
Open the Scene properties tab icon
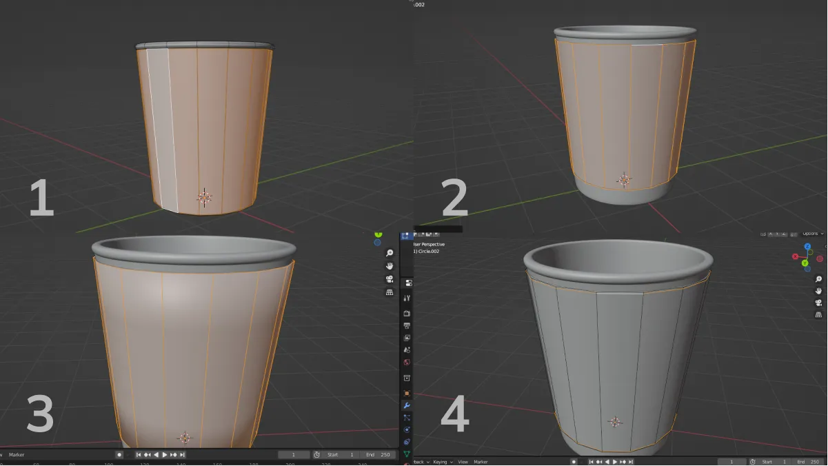407,349
